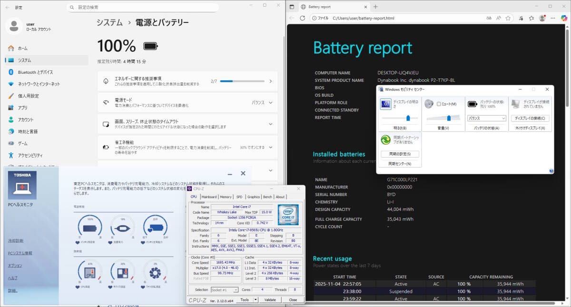
Task: Click the display brightness icon in Mobility Center
Action: coord(386,104)
